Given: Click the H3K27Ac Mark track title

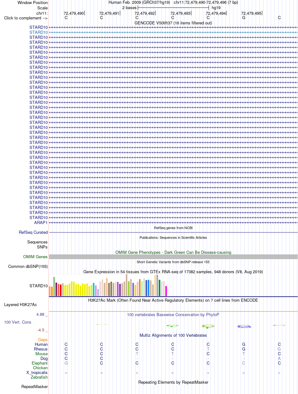Looking at the screenshot, I should pyautogui.click(x=173, y=300).
